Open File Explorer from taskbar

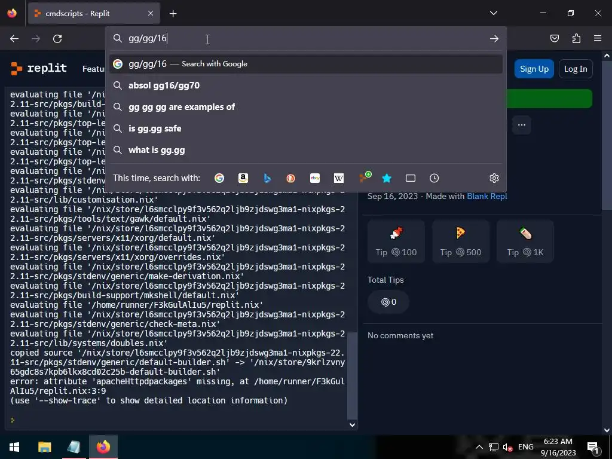44,447
